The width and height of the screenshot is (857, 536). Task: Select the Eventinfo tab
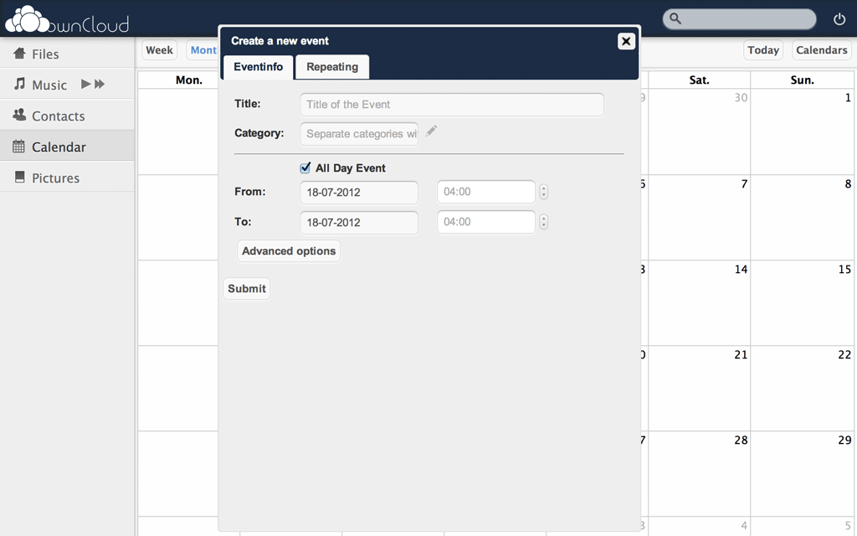(x=258, y=67)
